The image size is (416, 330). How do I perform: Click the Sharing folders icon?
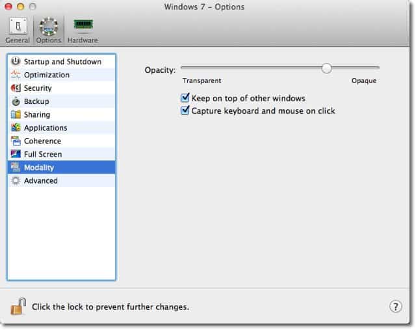(x=16, y=114)
